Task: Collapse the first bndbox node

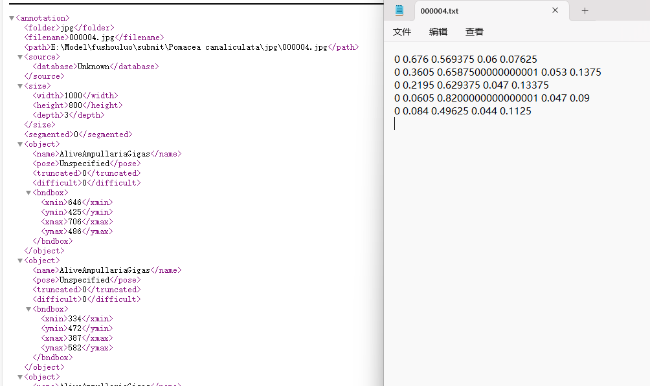Action: pos(28,192)
